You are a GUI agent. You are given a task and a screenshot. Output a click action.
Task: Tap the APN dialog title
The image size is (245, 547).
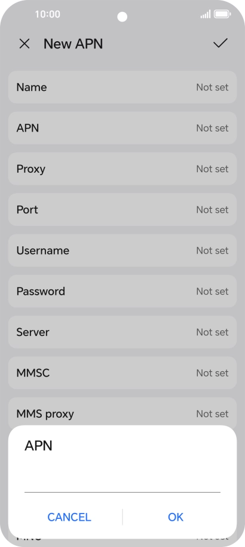point(38,446)
